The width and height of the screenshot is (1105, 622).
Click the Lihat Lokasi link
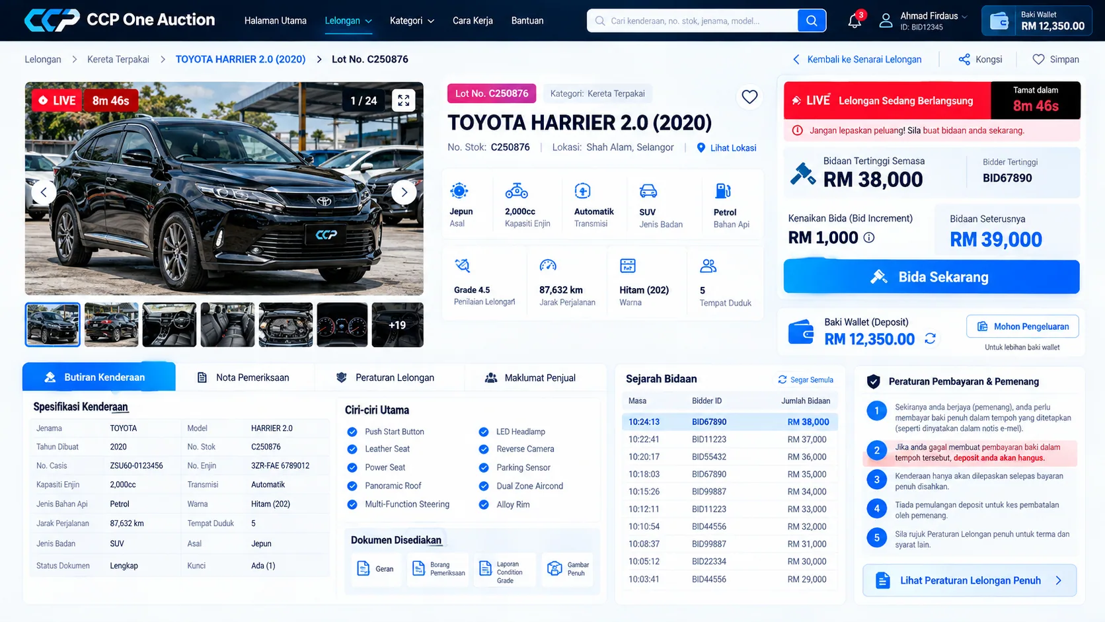[x=726, y=148]
